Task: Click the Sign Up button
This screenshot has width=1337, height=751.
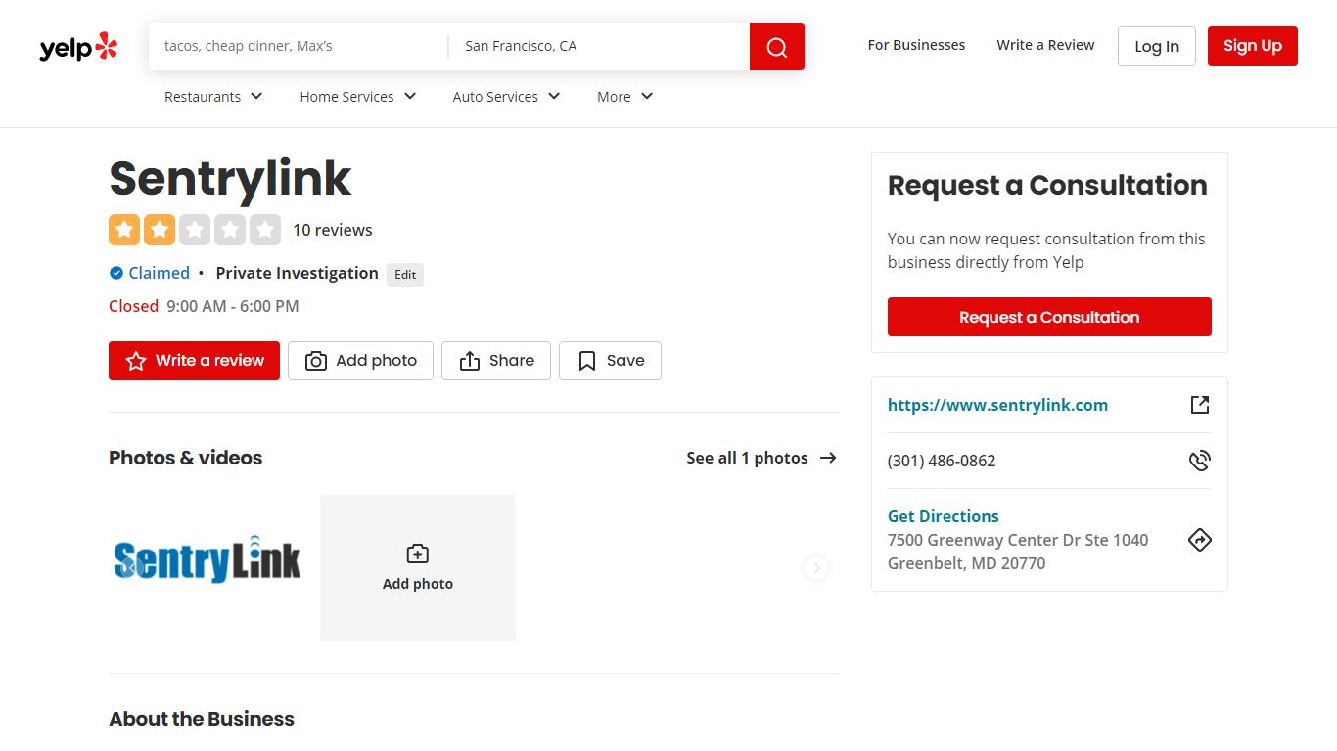Action: pyautogui.click(x=1253, y=46)
